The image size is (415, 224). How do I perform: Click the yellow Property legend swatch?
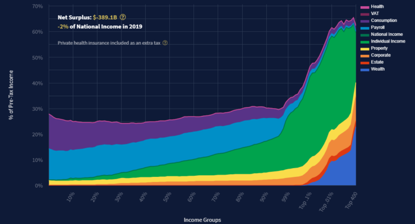(366, 48)
